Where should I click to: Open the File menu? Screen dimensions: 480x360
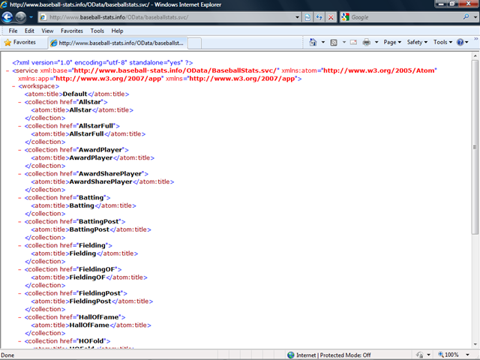pos(13,31)
